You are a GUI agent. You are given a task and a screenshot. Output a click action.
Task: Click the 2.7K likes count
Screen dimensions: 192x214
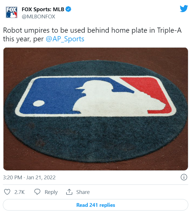[x=20, y=192]
